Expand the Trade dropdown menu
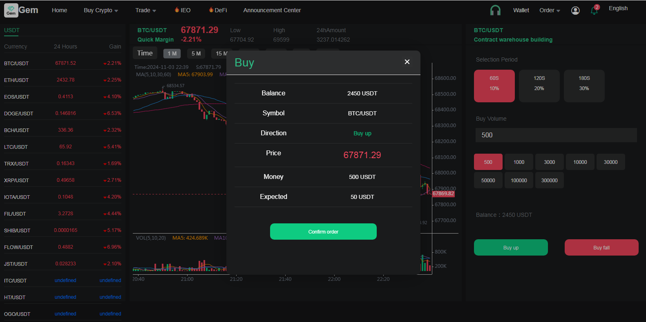This screenshot has width=646, height=322. [x=145, y=10]
